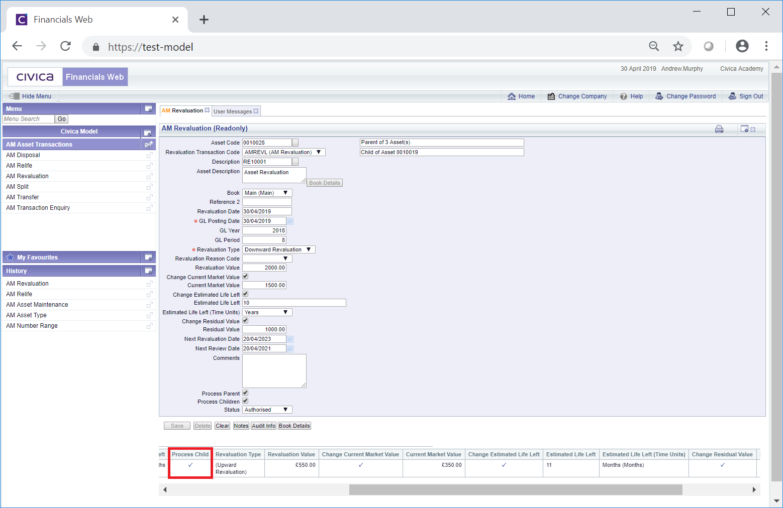Viewport: 783px width, 508px height.
Task: Open the Book dropdown
Action: (x=267, y=193)
